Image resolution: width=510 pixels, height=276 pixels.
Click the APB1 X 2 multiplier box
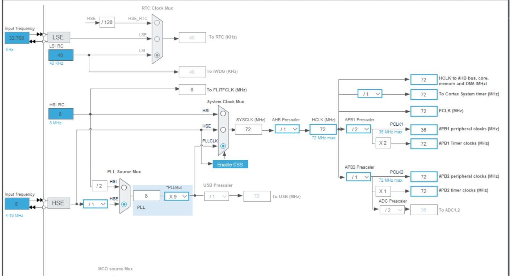(383, 143)
